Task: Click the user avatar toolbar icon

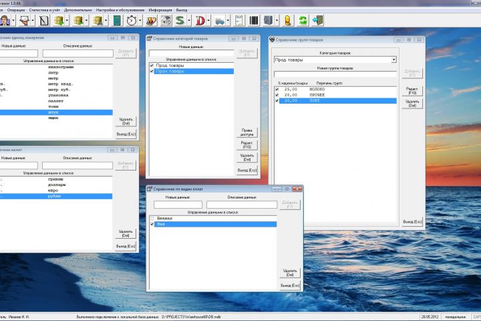Action: coord(5,21)
